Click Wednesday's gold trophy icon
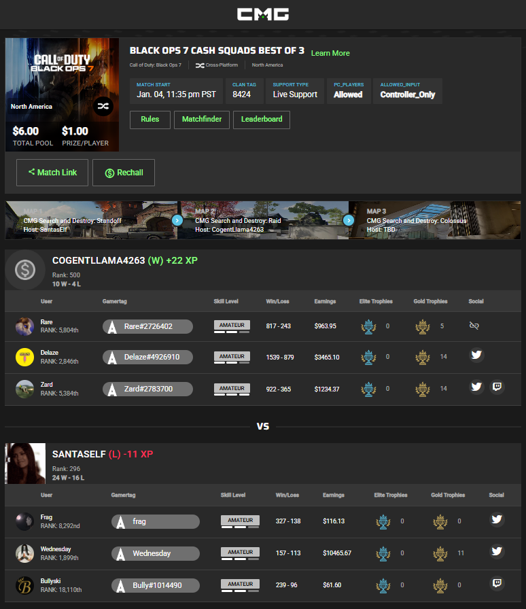The width and height of the screenshot is (526, 609). click(440, 553)
